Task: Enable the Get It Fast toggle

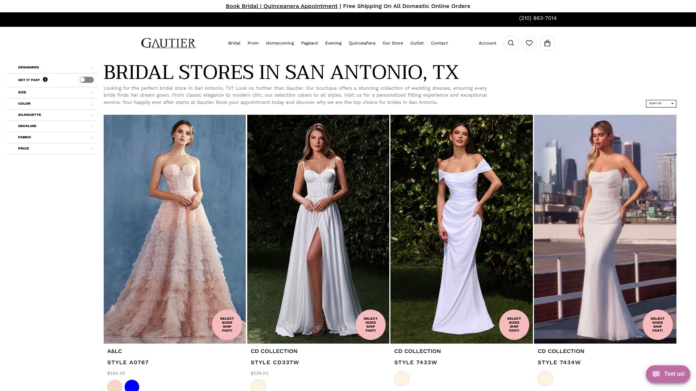Action: tap(86, 80)
